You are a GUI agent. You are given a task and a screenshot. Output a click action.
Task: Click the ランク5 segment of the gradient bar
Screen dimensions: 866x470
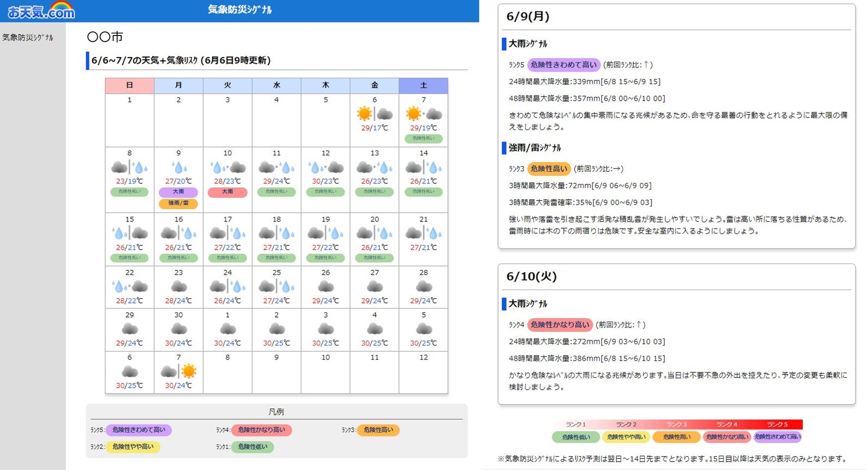(x=778, y=425)
